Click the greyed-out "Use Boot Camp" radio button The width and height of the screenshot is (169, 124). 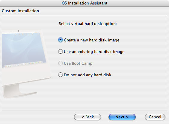point(61,63)
